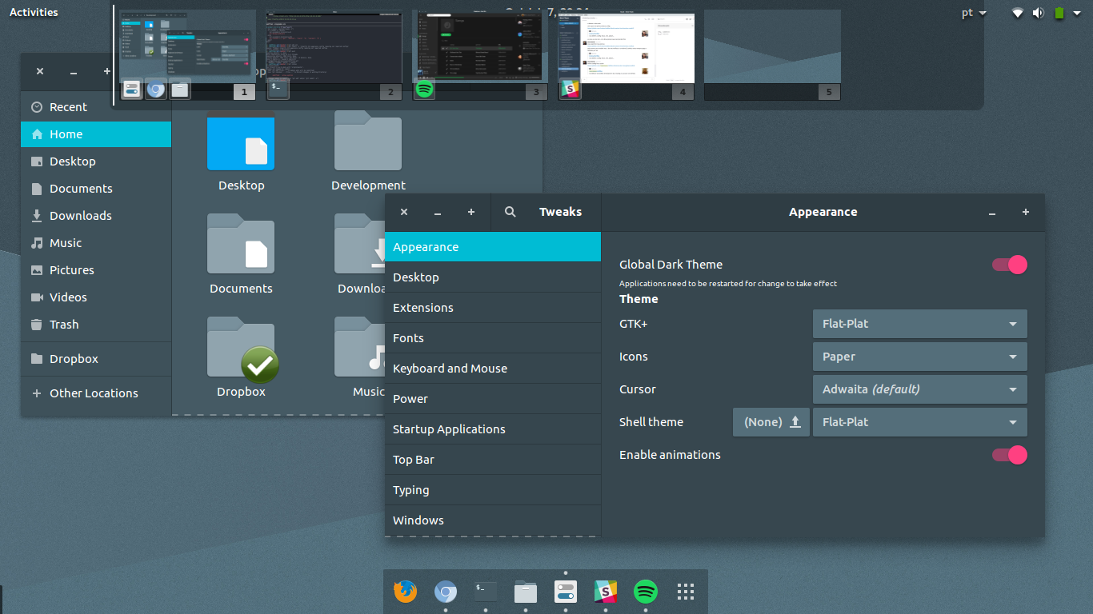
Task: Click volume speaker icon in top bar
Action: 1039,12
